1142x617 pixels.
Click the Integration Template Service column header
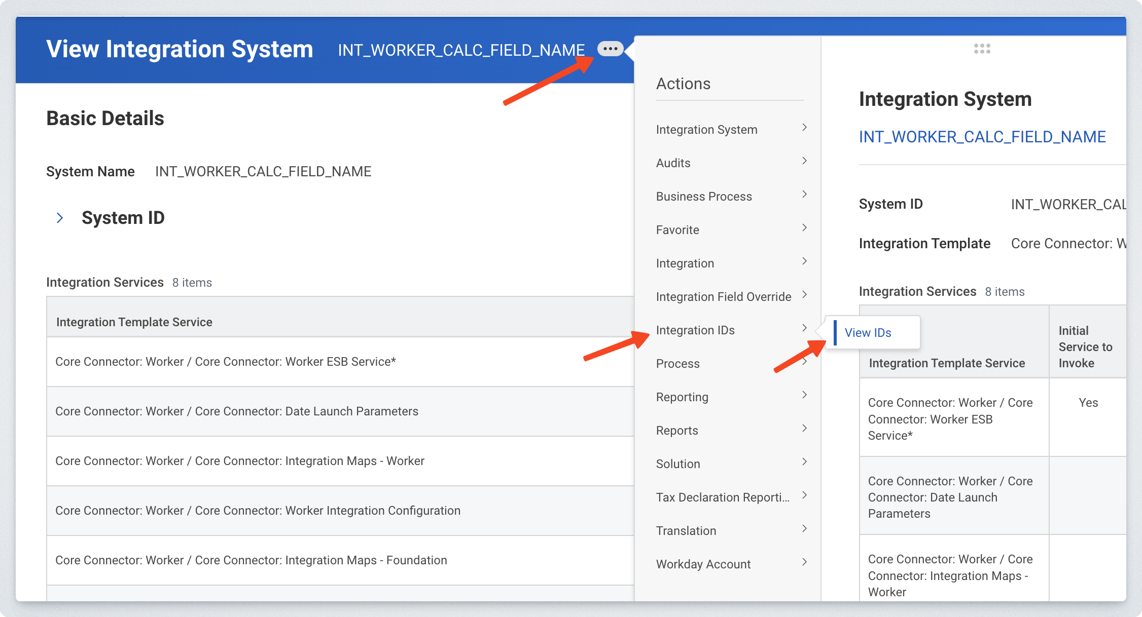134,322
